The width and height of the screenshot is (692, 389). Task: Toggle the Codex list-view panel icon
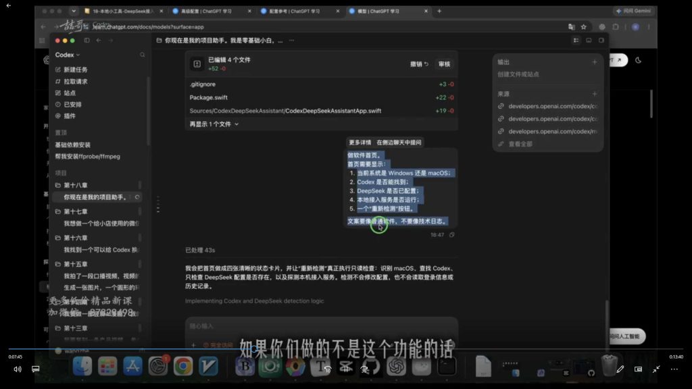(576, 41)
